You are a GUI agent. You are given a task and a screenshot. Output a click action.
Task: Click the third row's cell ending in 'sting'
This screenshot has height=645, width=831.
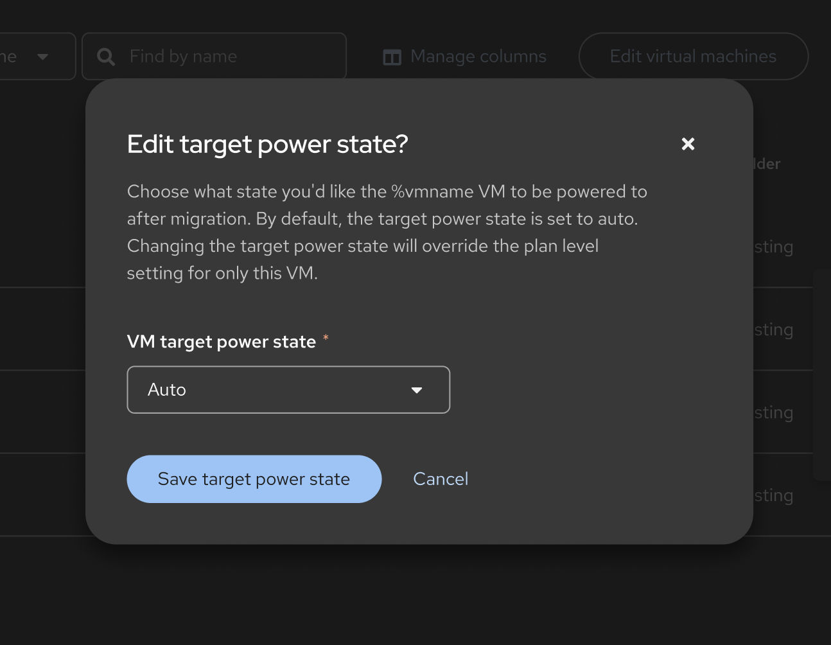click(774, 412)
